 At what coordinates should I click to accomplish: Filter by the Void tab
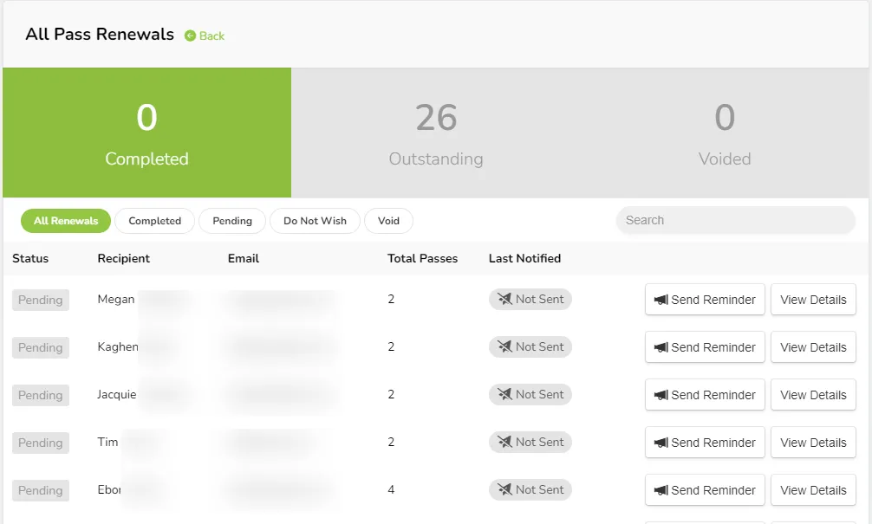pos(388,221)
